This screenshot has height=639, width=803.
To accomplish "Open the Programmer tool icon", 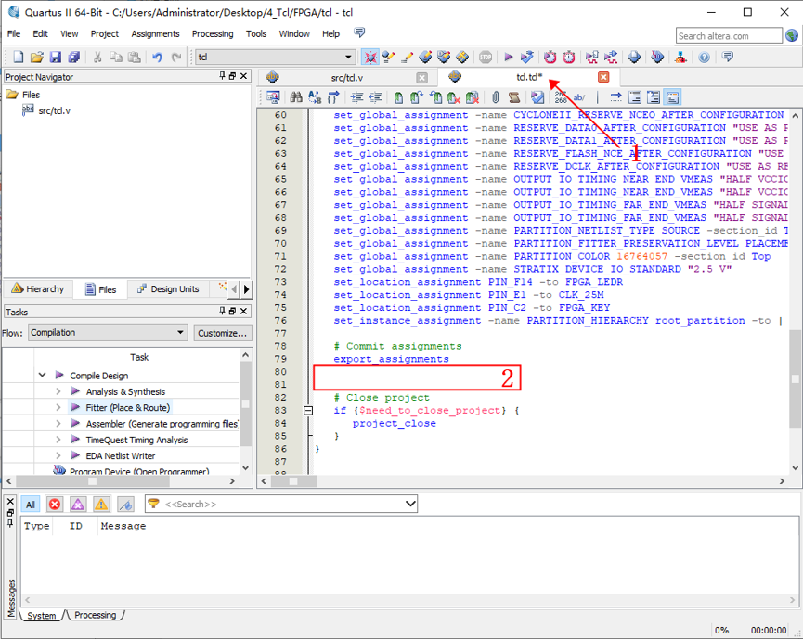I will point(635,58).
